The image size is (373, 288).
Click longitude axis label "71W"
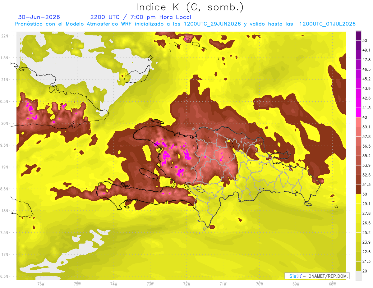pos(223,284)
